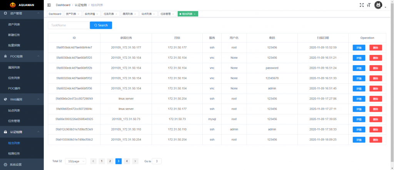Toggle the sidebar with the hamburger icon
394x170 pixels.
[x=49, y=5]
